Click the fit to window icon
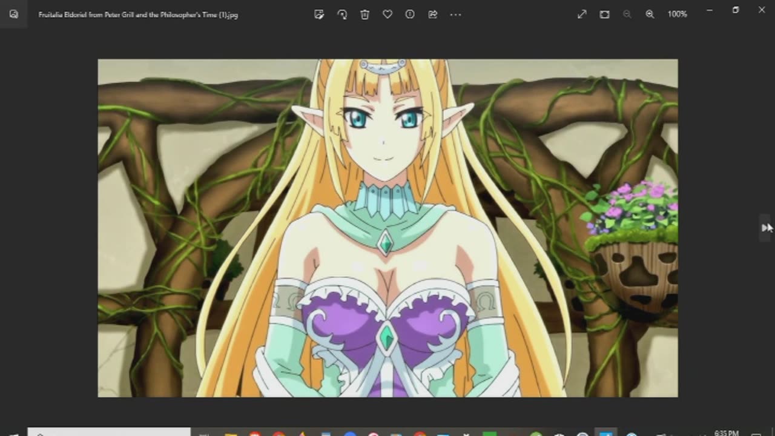 coord(604,14)
